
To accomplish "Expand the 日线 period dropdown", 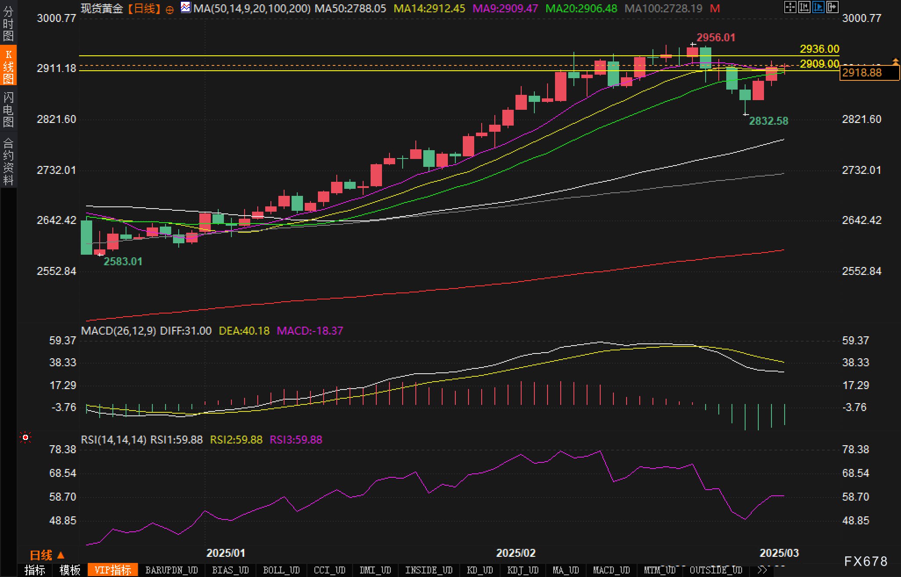I will [x=47, y=555].
